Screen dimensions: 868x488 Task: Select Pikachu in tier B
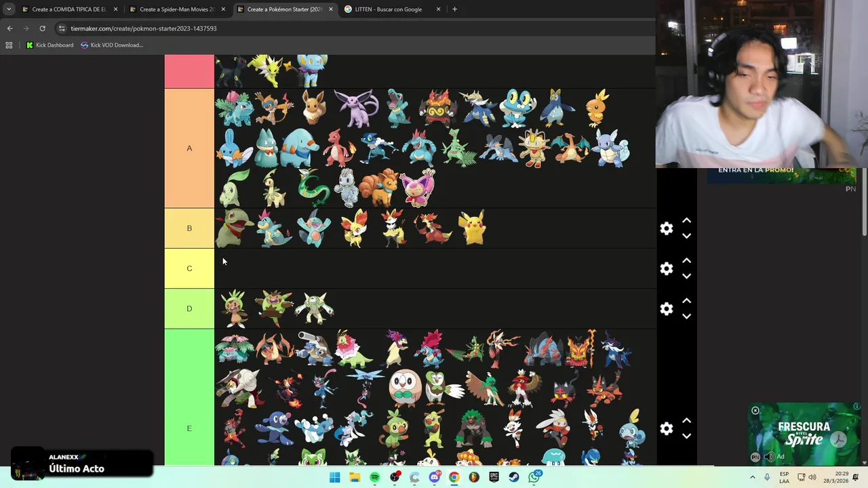click(x=473, y=228)
